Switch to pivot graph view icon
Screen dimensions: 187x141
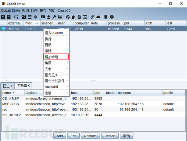coord(24,17)
